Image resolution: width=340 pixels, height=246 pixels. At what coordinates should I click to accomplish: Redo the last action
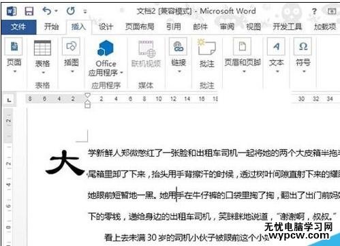[71, 11]
